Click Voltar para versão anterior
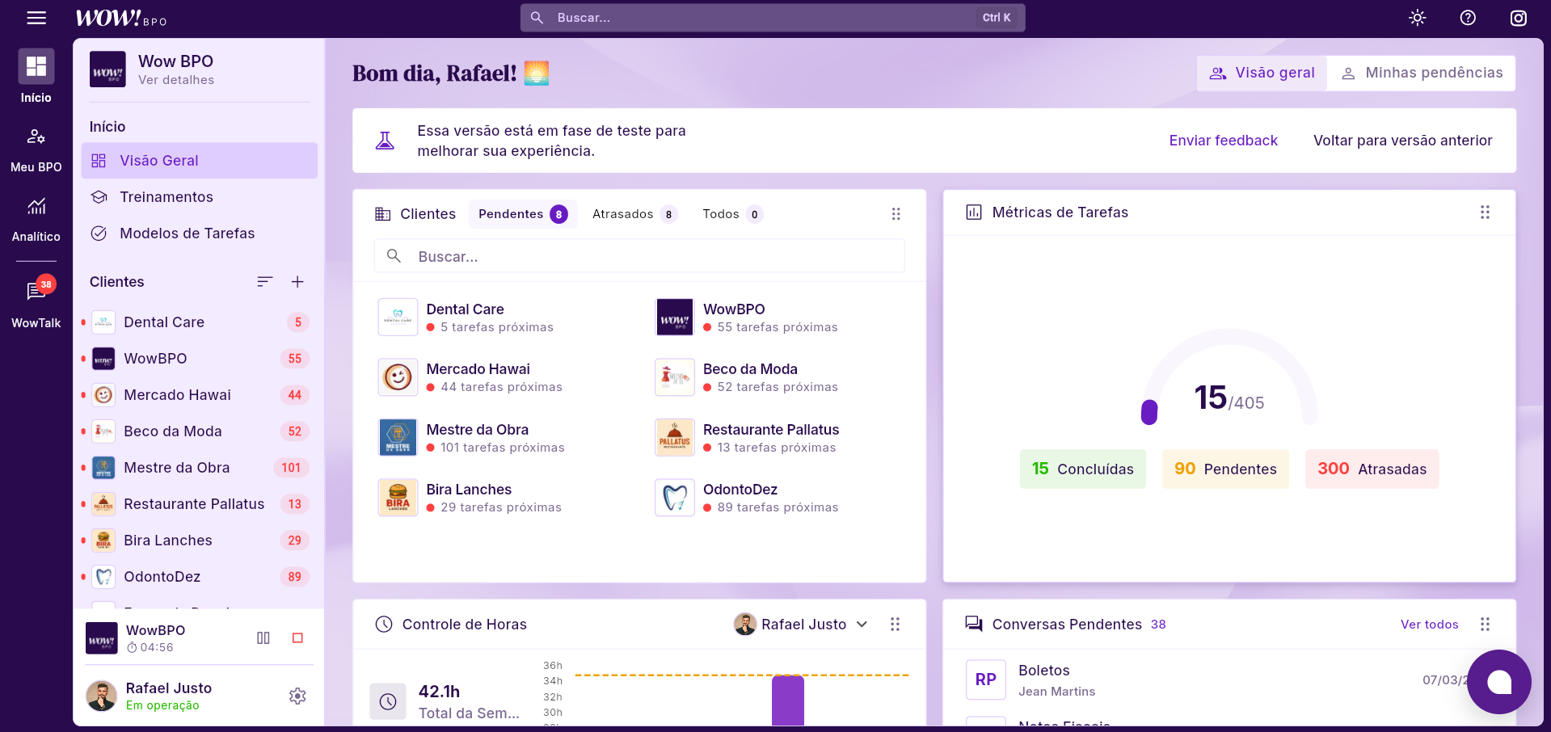Screen dimensions: 1551x732 1402,141
